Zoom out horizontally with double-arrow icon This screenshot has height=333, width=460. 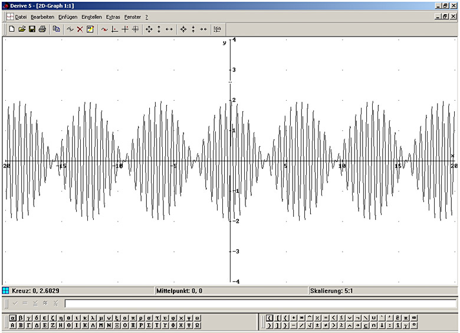[169, 29]
